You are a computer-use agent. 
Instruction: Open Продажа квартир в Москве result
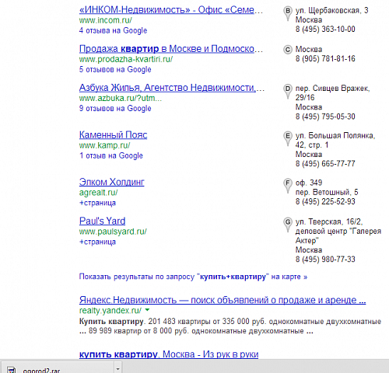coord(171,49)
